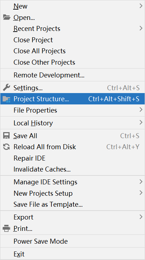Choose Exit from the menu
The height and width of the screenshot is (260, 145).
[x=72, y=254]
